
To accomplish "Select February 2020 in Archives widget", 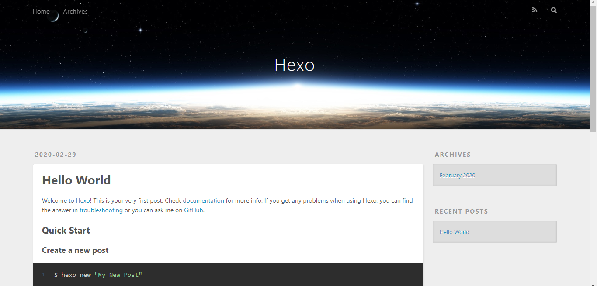I will click(x=457, y=175).
